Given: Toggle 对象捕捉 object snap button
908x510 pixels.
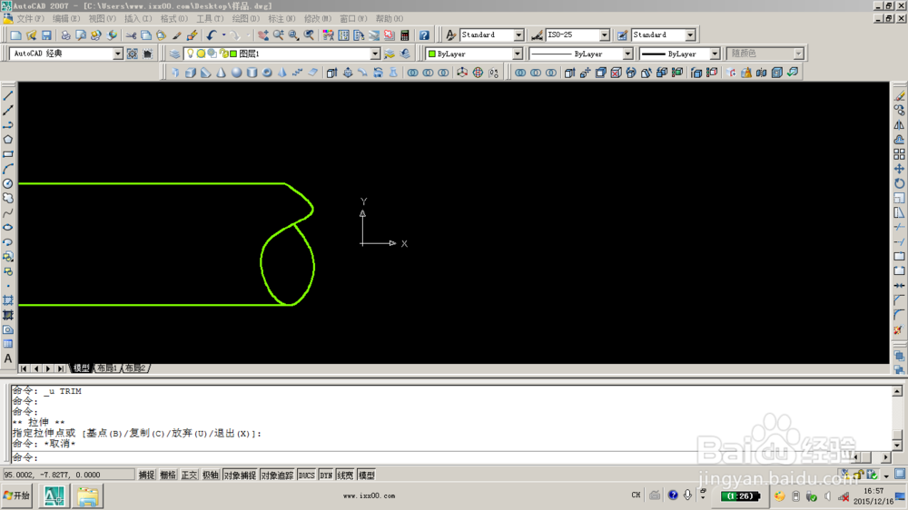Looking at the screenshot, I should click(240, 476).
